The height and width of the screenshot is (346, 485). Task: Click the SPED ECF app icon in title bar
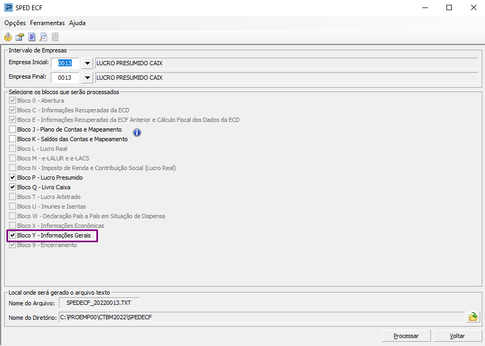tap(9, 7)
